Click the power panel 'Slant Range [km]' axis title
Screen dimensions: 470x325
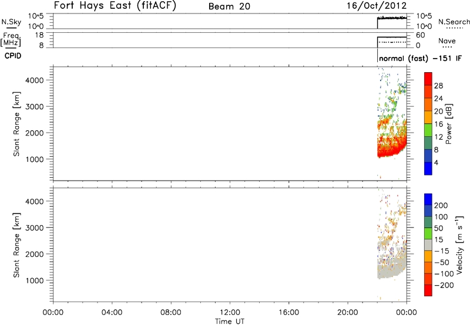click(16, 124)
